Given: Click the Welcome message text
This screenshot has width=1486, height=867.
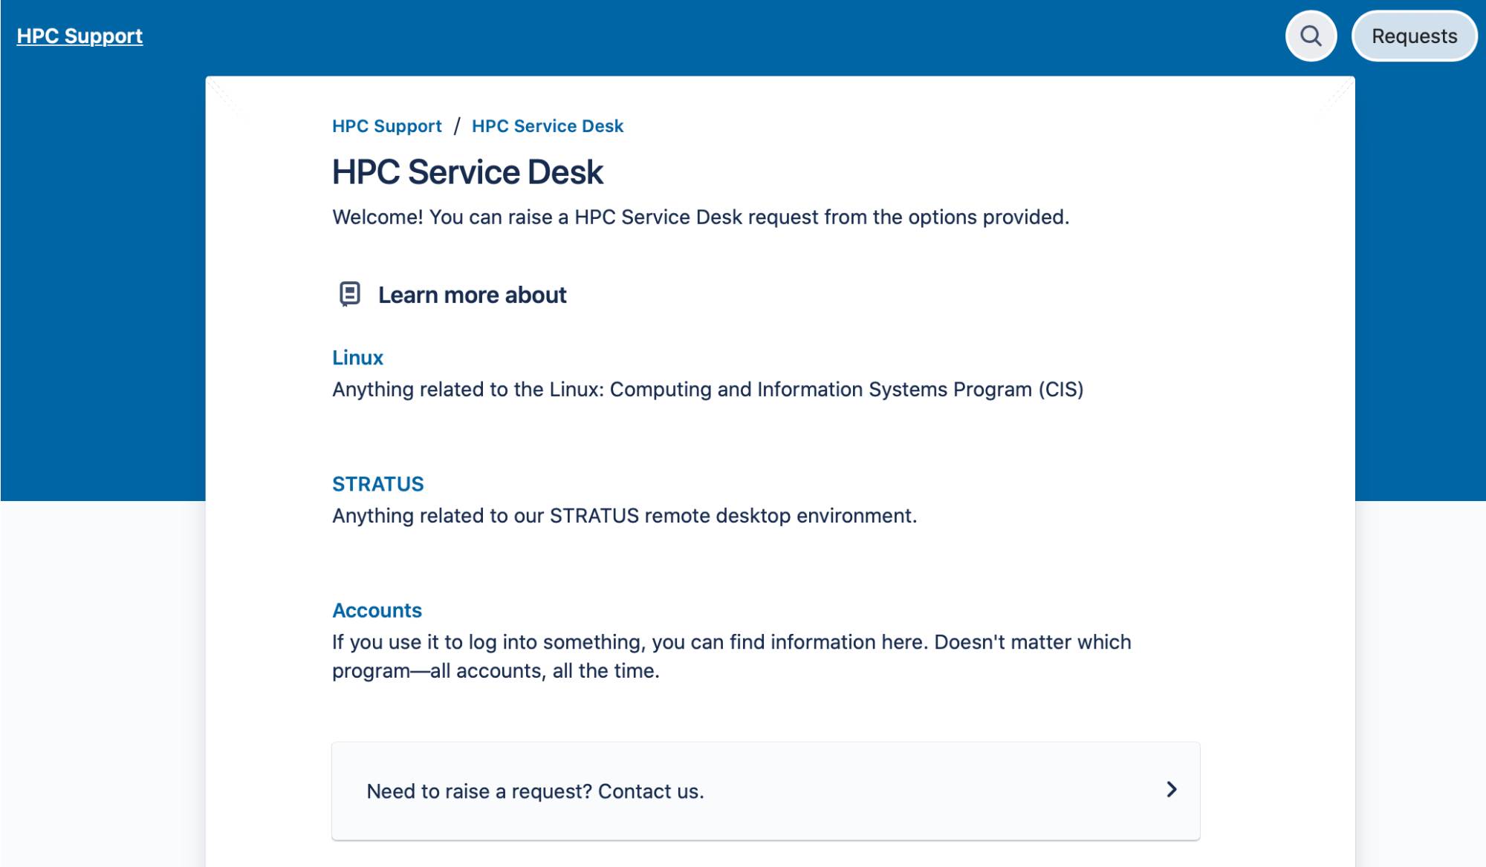Looking at the screenshot, I should coord(700,217).
